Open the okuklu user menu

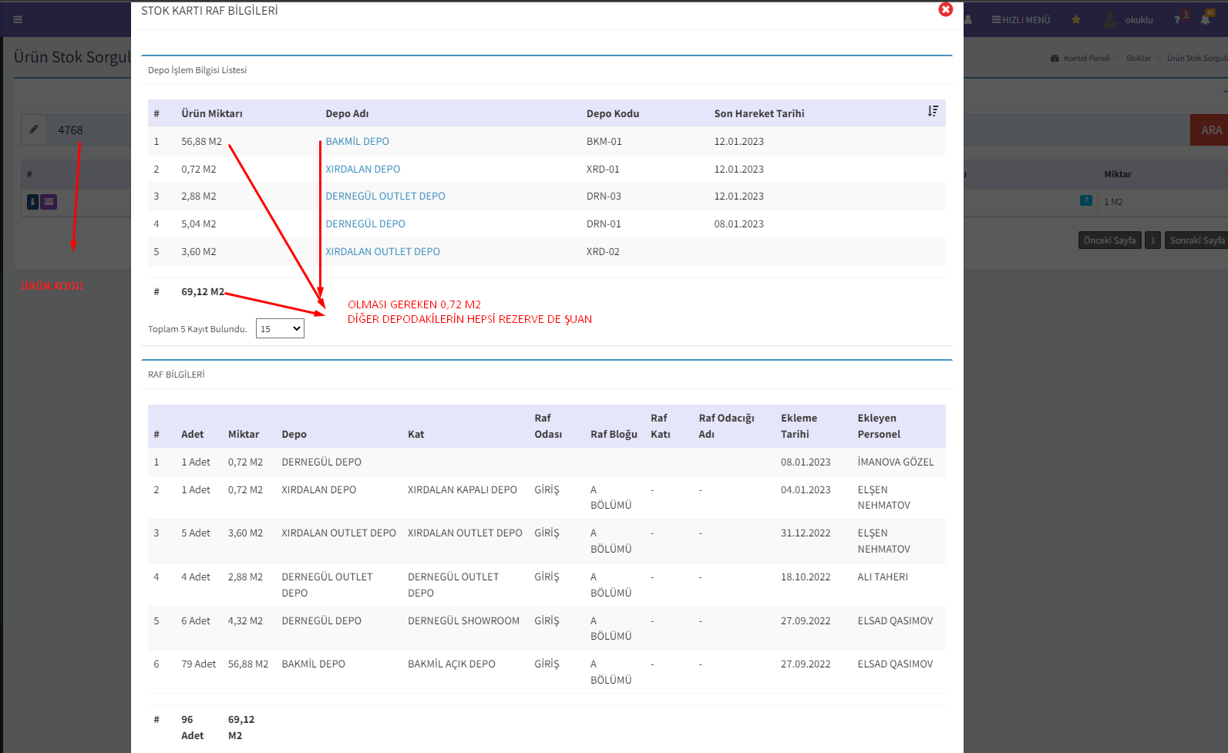(1129, 20)
